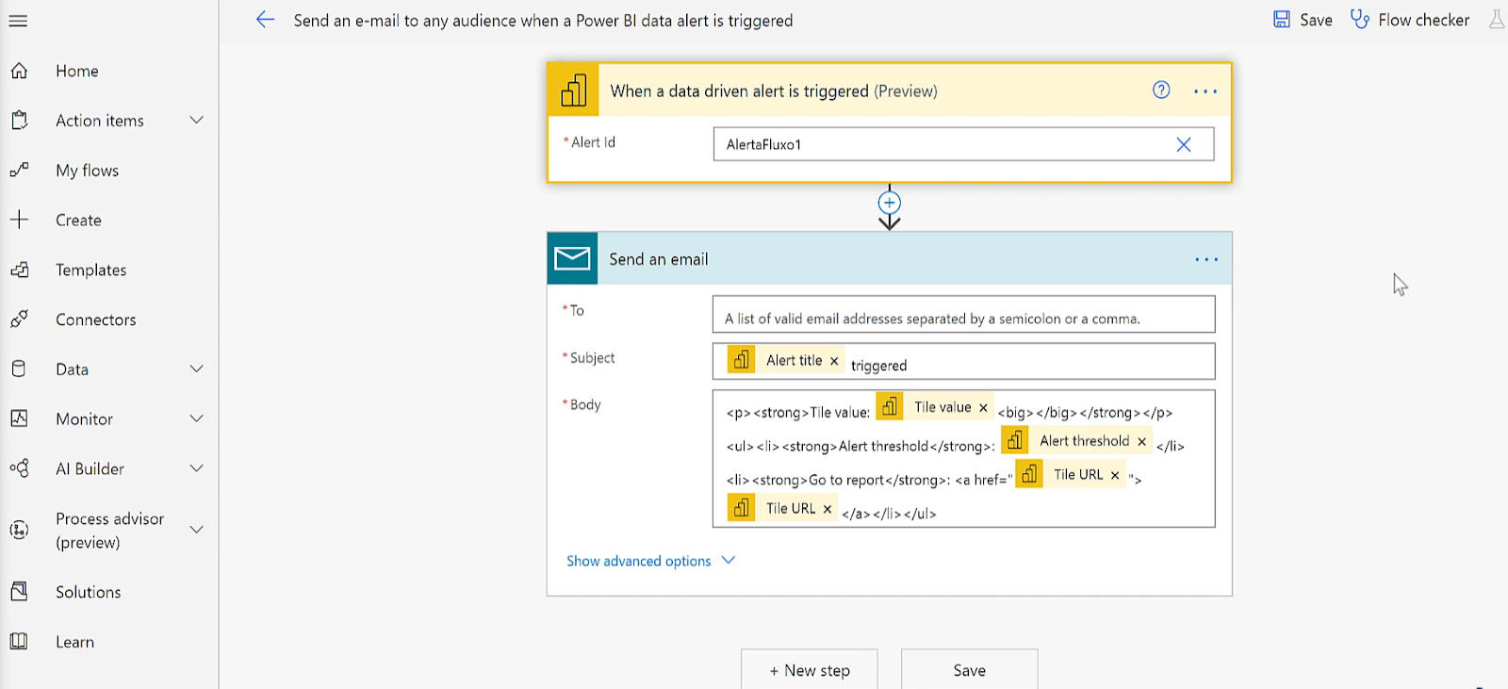The height and width of the screenshot is (689, 1508).
Task: Click the To email addresses field
Action: click(963, 315)
